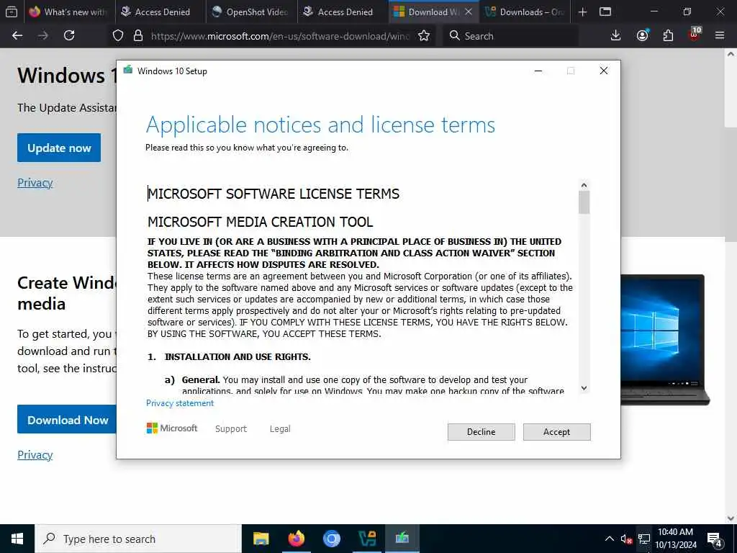Open the Firefox downloads panel
The image size is (737, 553).
click(x=616, y=35)
